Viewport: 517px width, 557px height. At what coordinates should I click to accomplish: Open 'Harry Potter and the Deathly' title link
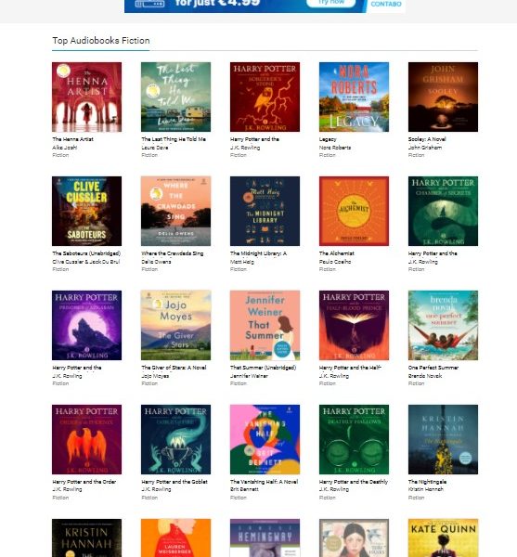point(354,482)
